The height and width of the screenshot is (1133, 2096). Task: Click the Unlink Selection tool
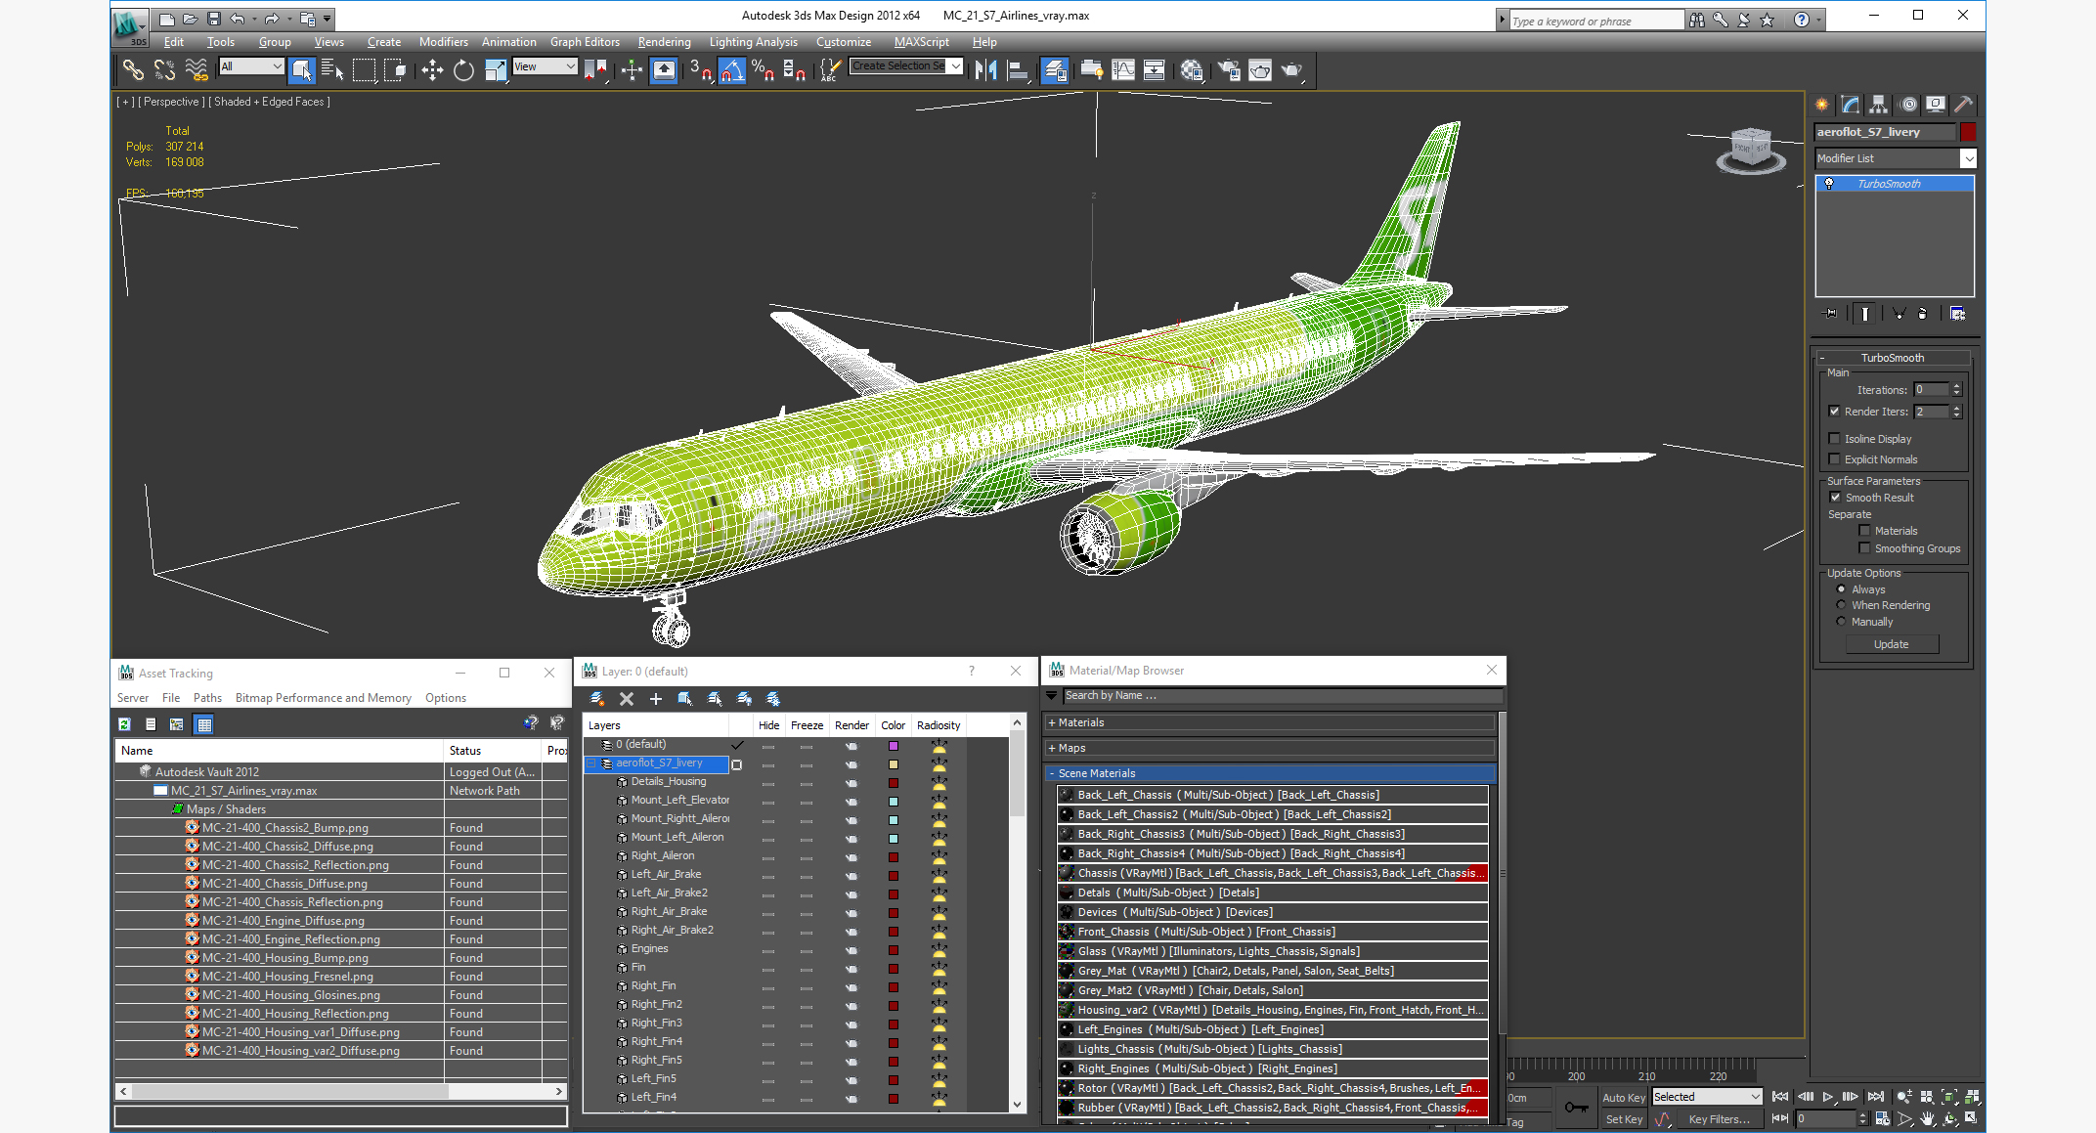164,69
